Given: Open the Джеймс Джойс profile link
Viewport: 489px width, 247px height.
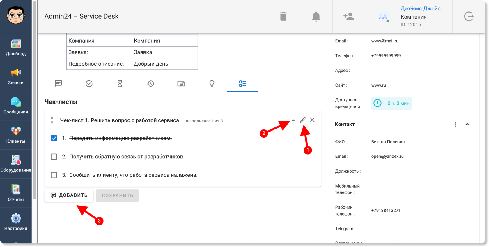Looking at the screenshot, I should pyautogui.click(x=420, y=9).
